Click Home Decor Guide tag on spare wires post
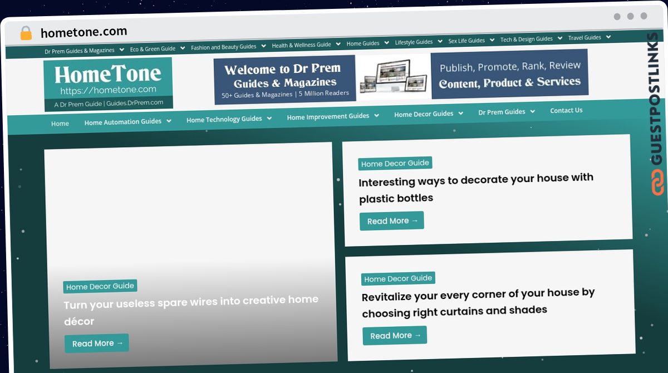 point(100,287)
